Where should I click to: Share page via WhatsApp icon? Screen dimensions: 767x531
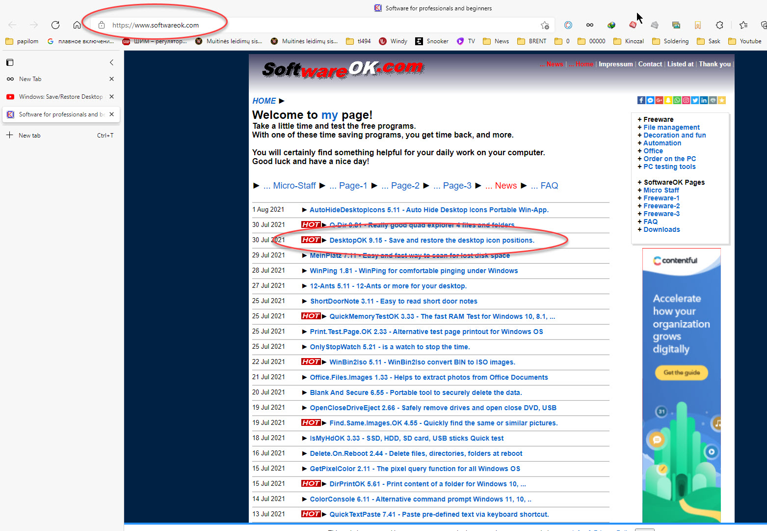tap(677, 100)
